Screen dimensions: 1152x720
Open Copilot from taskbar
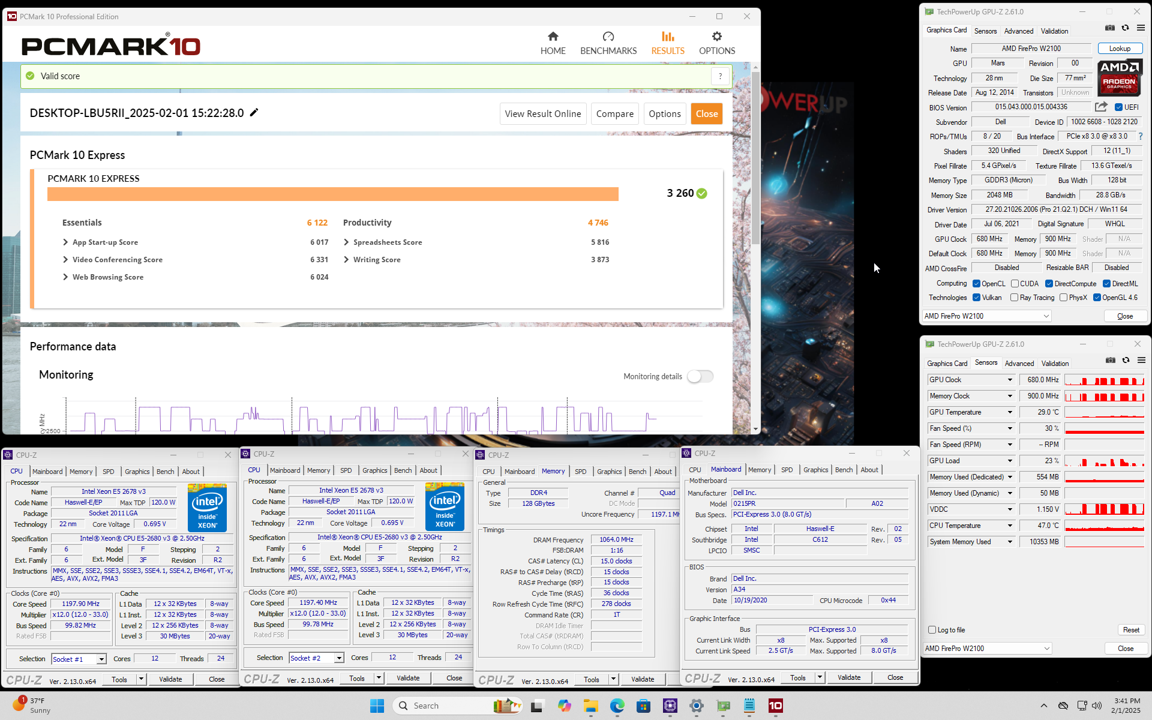tap(565, 706)
